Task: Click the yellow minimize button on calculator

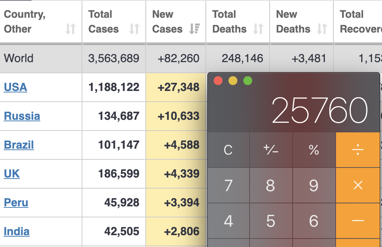Action: [x=233, y=81]
